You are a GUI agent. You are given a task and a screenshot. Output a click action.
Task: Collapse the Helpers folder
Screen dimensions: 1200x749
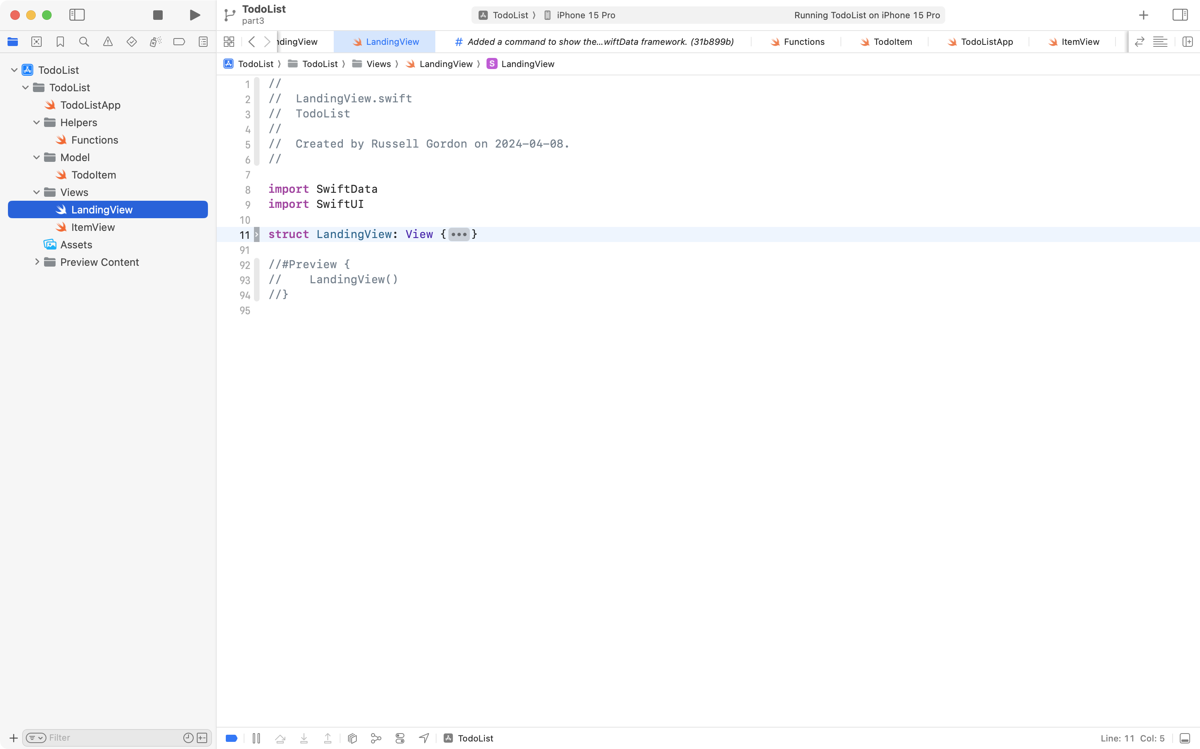(x=36, y=122)
